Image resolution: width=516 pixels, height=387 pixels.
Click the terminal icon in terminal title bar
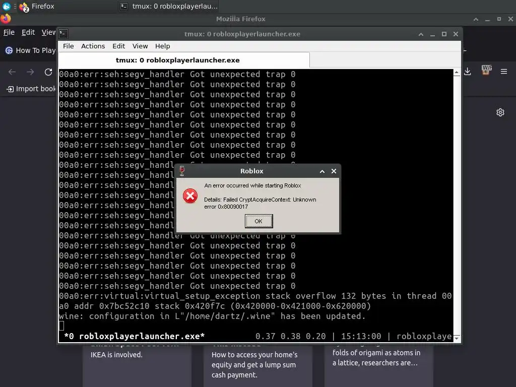(63, 34)
